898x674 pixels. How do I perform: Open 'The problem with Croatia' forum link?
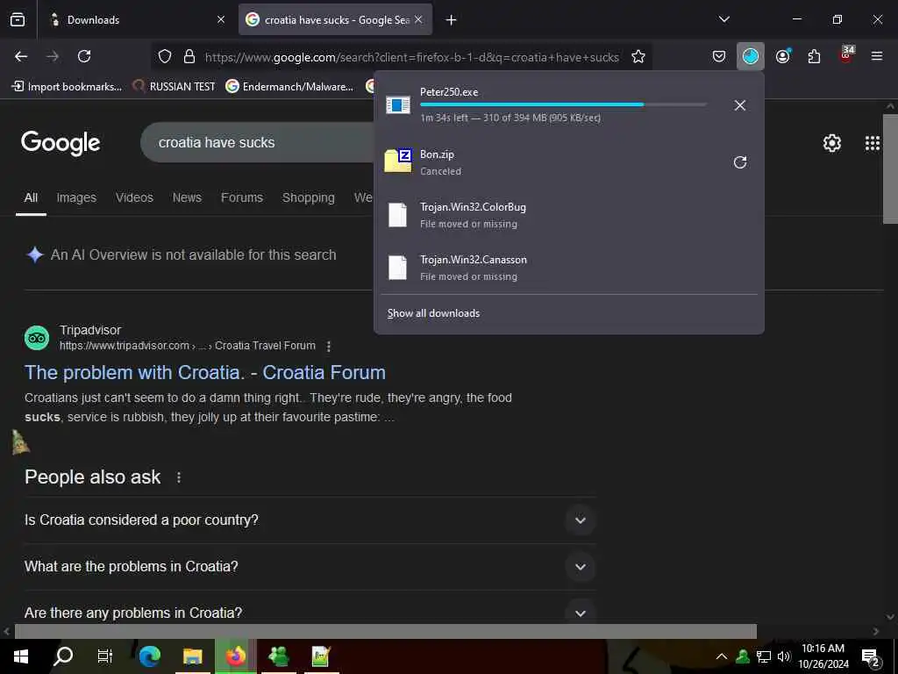click(205, 372)
